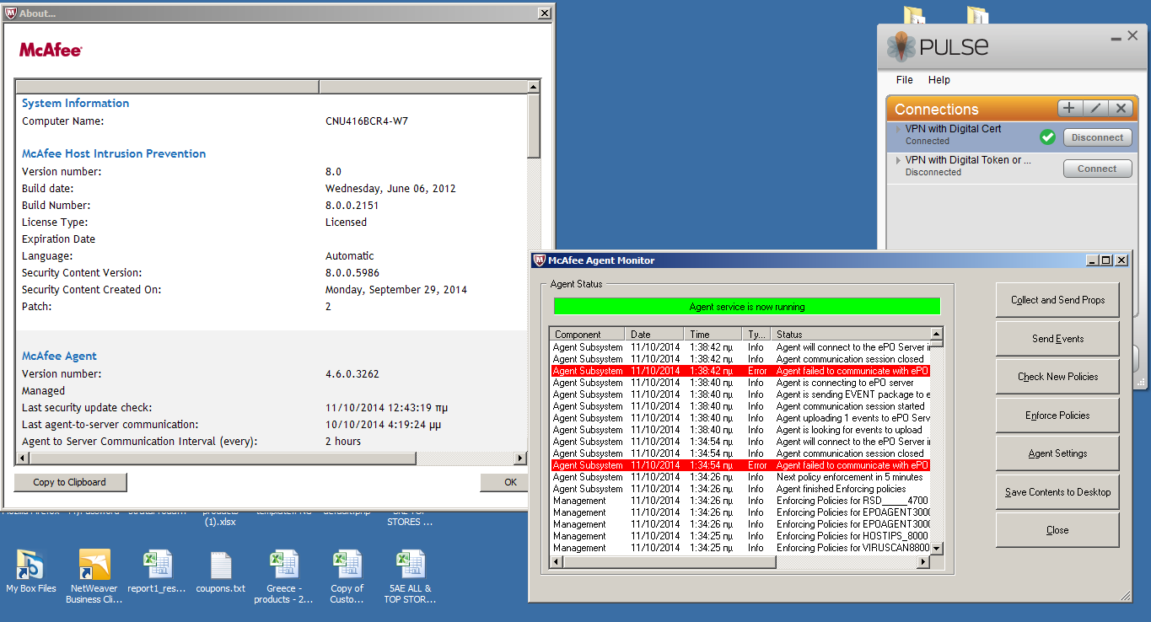Sort agent log by Time column
Viewport: 1151px width, 622px height.
[x=713, y=335]
